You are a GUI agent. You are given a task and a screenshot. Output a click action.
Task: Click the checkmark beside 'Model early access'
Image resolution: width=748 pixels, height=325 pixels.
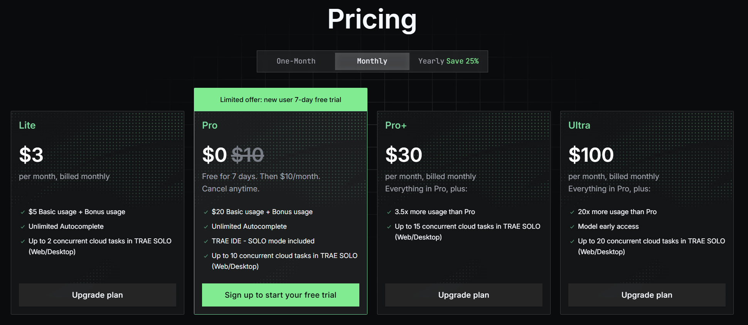click(x=572, y=227)
